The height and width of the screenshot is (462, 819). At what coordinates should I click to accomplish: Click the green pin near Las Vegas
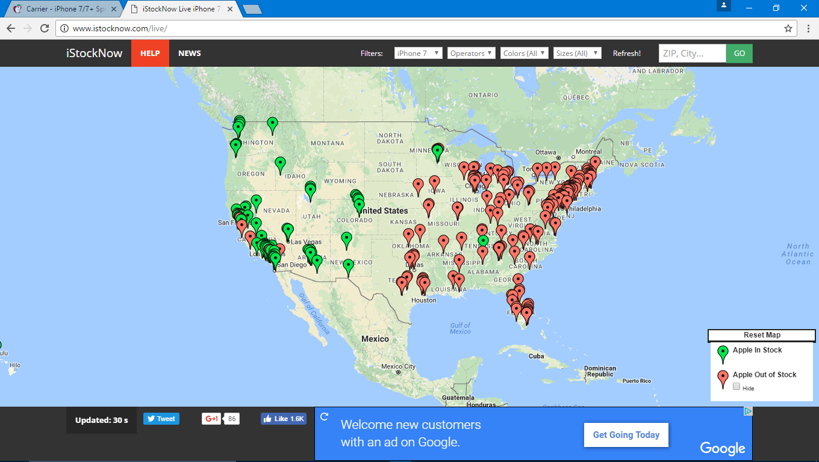pyautogui.click(x=288, y=230)
